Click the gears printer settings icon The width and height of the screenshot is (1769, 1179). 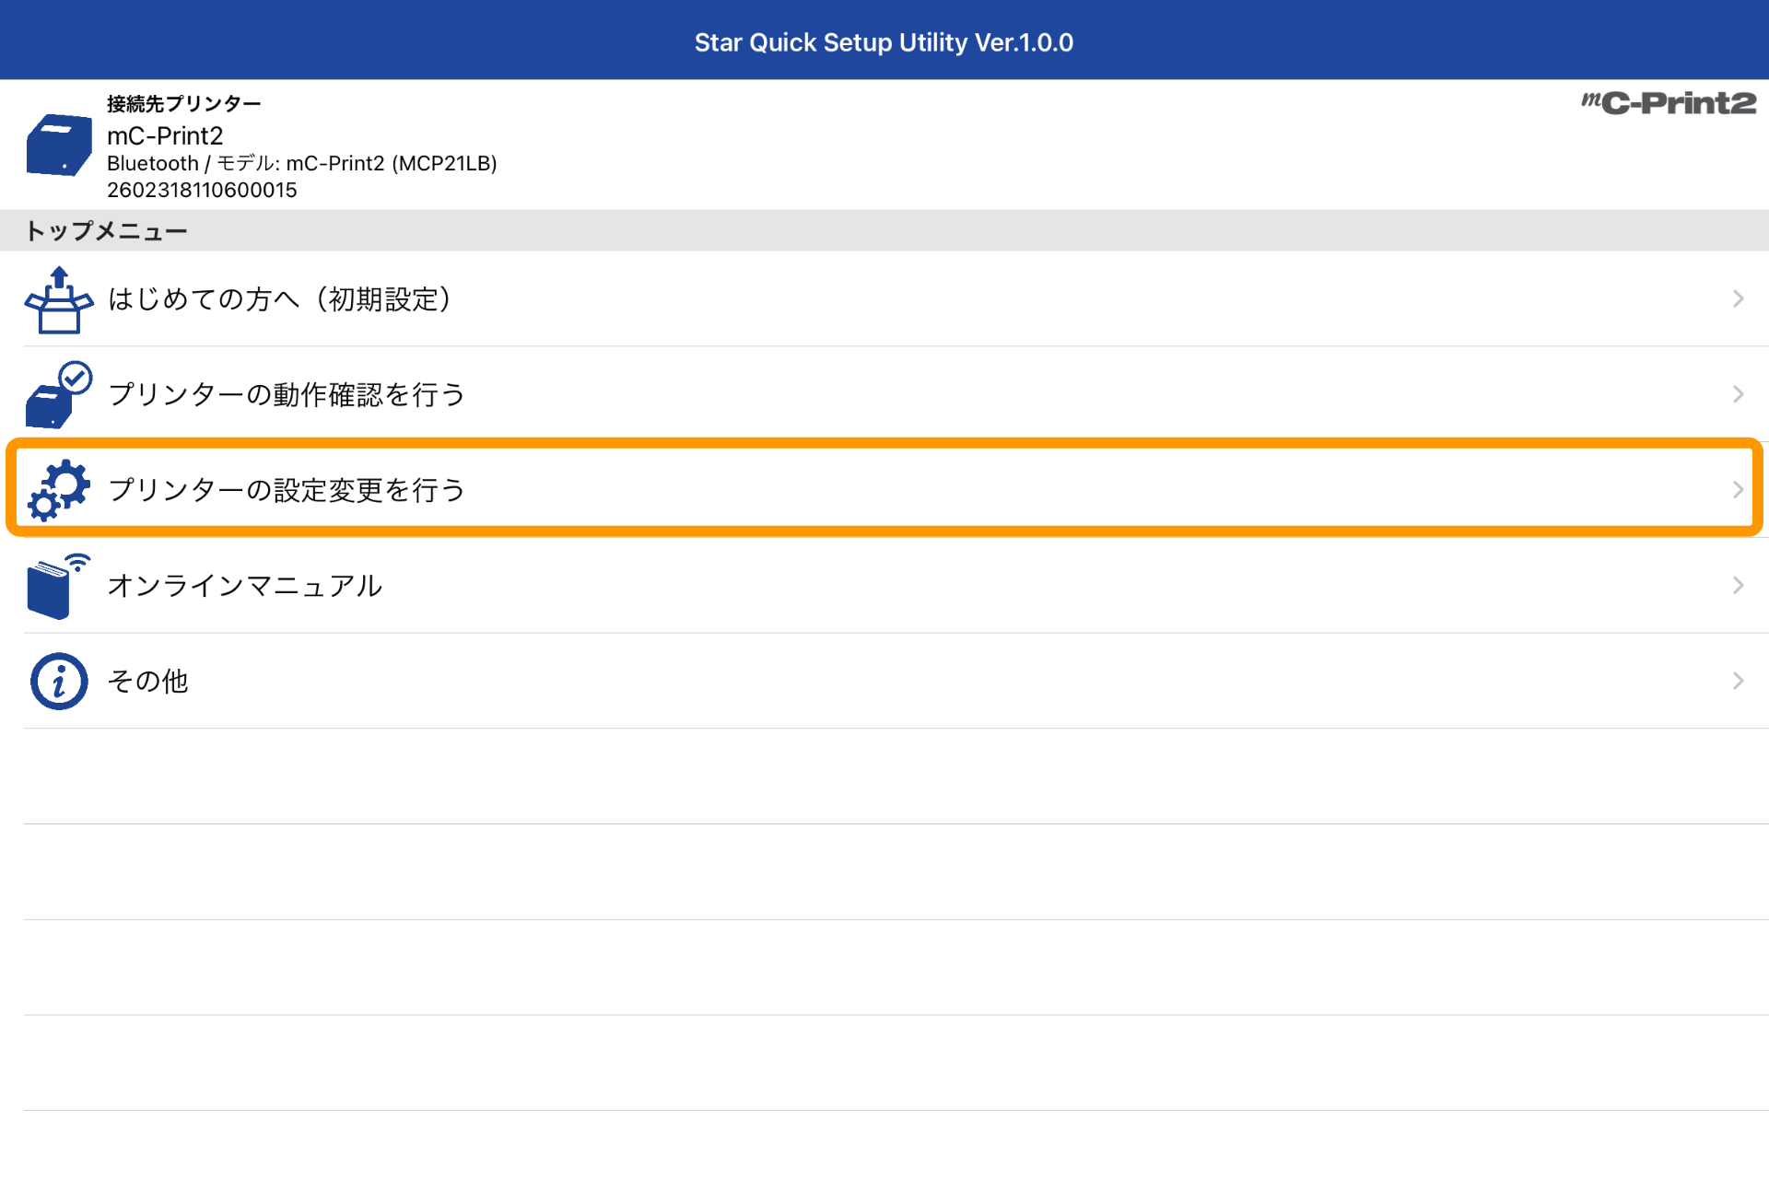58,490
